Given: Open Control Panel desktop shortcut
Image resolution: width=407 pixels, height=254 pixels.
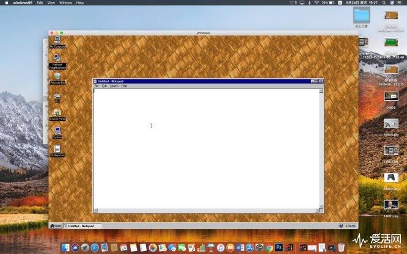Looking at the screenshot, I should [x=57, y=114].
